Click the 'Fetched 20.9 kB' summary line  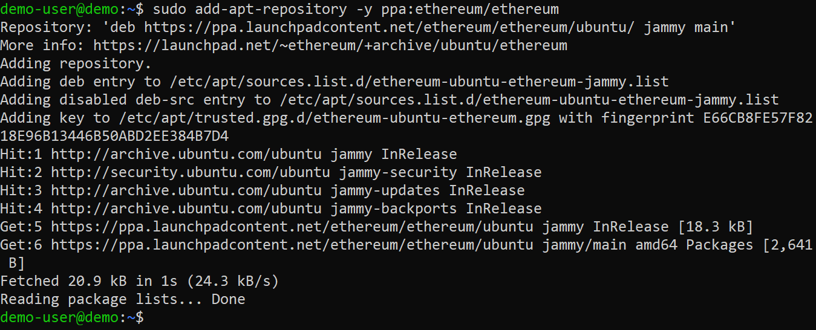pyautogui.click(x=139, y=281)
